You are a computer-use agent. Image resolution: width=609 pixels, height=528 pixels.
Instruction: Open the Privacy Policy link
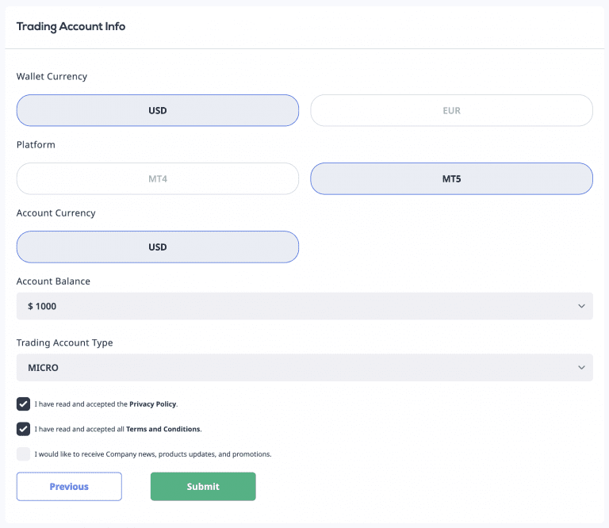[152, 404]
